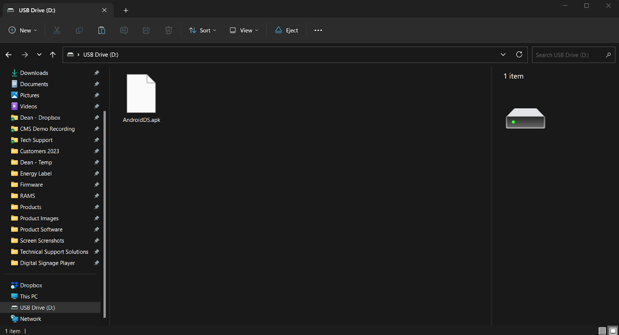Eject the USB drive
619x335 pixels.
tap(286, 30)
